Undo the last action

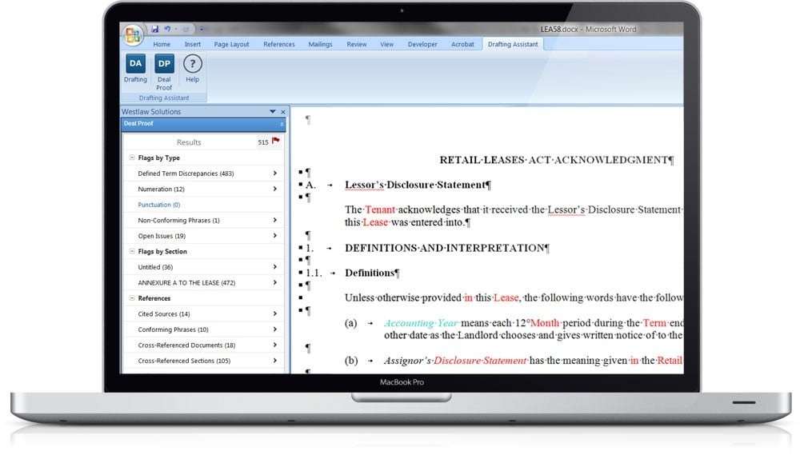(x=167, y=29)
